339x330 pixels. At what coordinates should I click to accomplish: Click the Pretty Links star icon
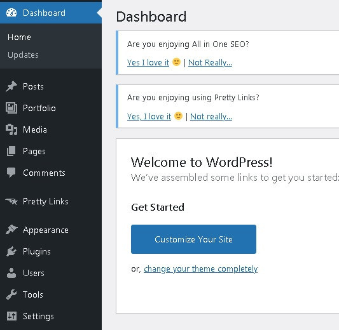click(11, 201)
